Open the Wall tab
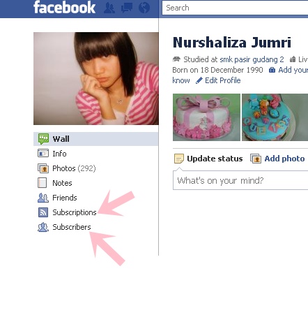The image size is (308, 315). click(x=95, y=139)
